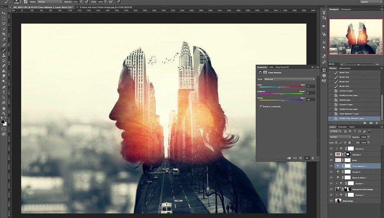This screenshot has width=384, height=218.
Task: Open the Tone dropdown set to Midtones
Action: [289, 79]
